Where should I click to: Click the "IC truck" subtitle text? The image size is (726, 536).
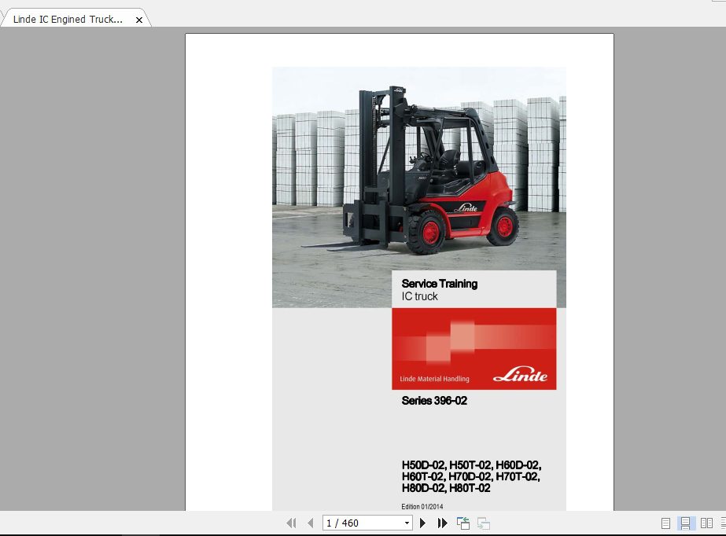pyautogui.click(x=419, y=296)
